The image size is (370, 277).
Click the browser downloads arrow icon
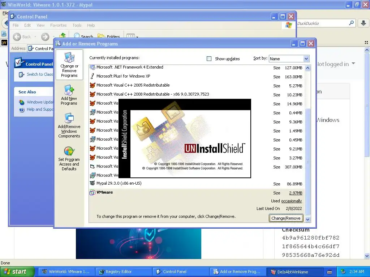[x=363, y=23]
